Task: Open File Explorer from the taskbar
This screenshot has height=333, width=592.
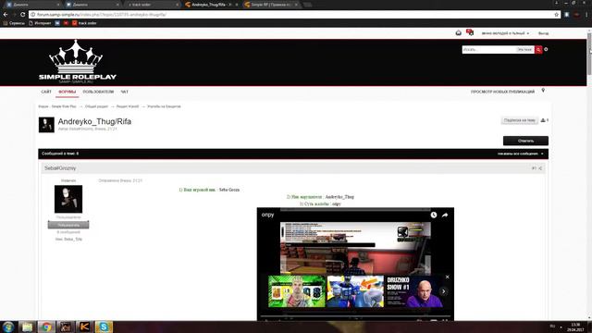Action: pos(27,327)
